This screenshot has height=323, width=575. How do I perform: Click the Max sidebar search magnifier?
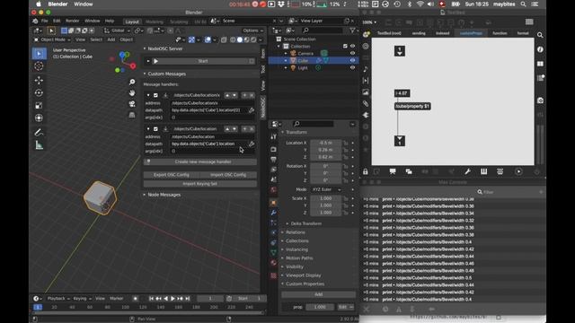(x=540, y=35)
